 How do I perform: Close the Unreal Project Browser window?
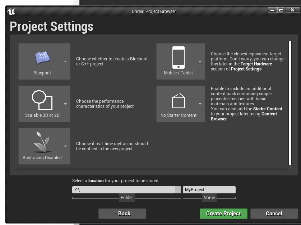pyautogui.click(x=292, y=10)
